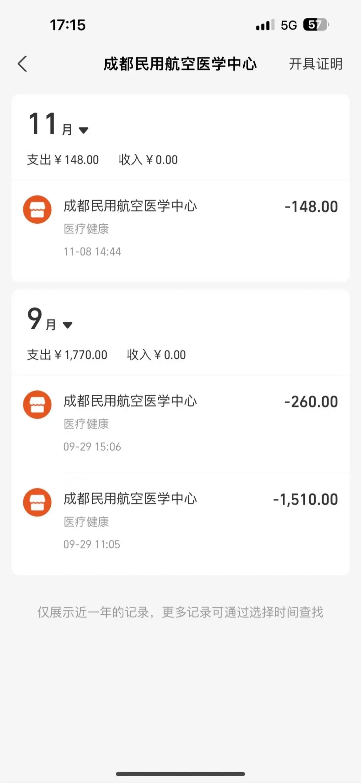Screen dimensions: 361x783
Task: Tap the -1,510.00 amount
Action: point(306,499)
